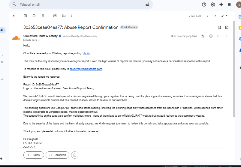The height and width of the screenshot is (167, 241).
Task: Add emoji reaction in message header
Action: coord(211,36)
